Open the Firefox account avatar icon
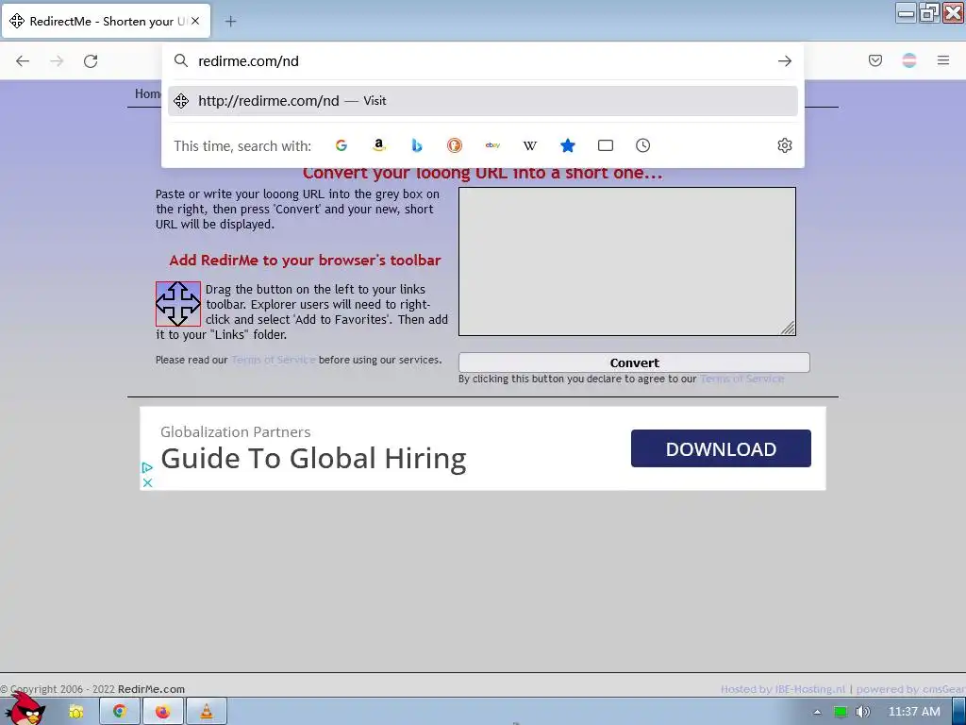 pyautogui.click(x=909, y=60)
